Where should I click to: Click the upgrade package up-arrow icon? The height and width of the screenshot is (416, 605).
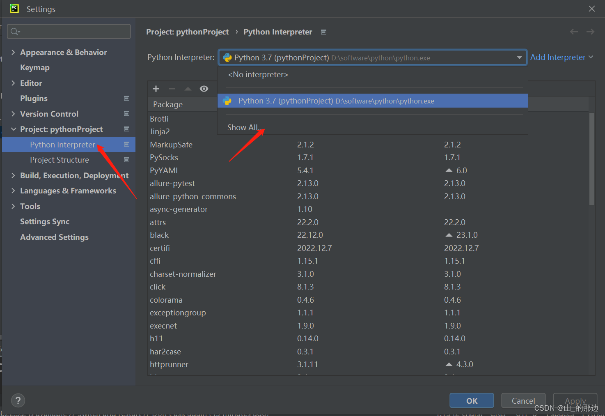tap(188, 89)
